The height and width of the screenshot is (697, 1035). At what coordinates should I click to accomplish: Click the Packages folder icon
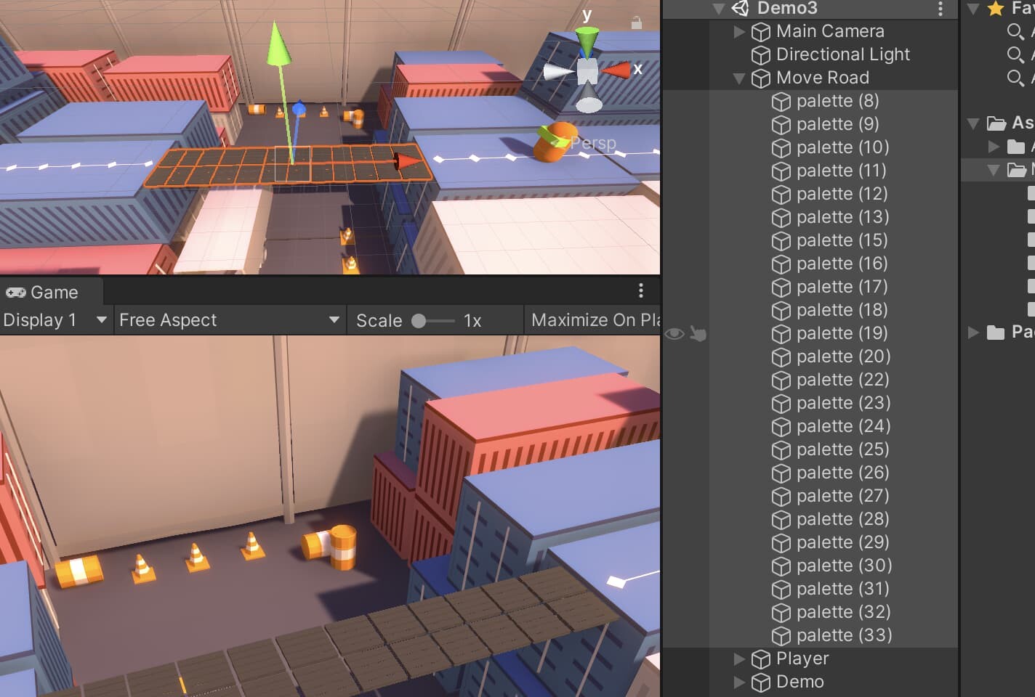[996, 333]
